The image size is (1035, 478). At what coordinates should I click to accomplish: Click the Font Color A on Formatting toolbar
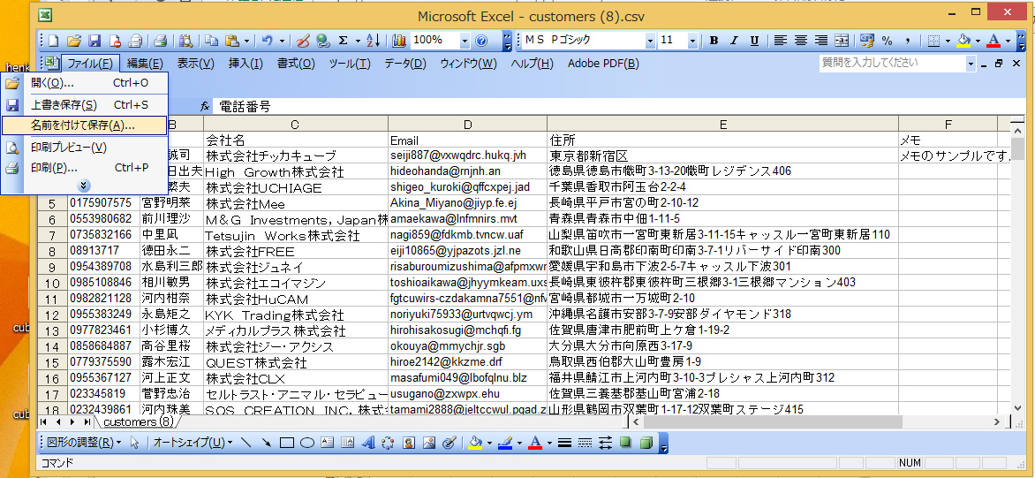(x=993, y=41)
